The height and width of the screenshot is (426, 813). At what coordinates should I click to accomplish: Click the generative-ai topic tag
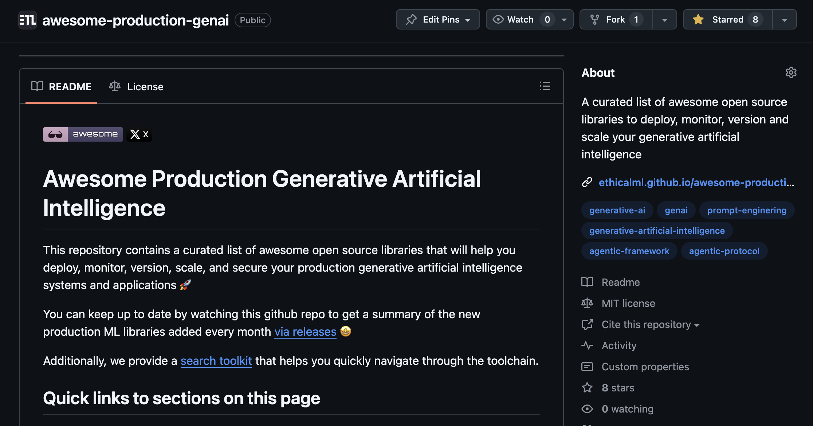[x=617, y=210]
